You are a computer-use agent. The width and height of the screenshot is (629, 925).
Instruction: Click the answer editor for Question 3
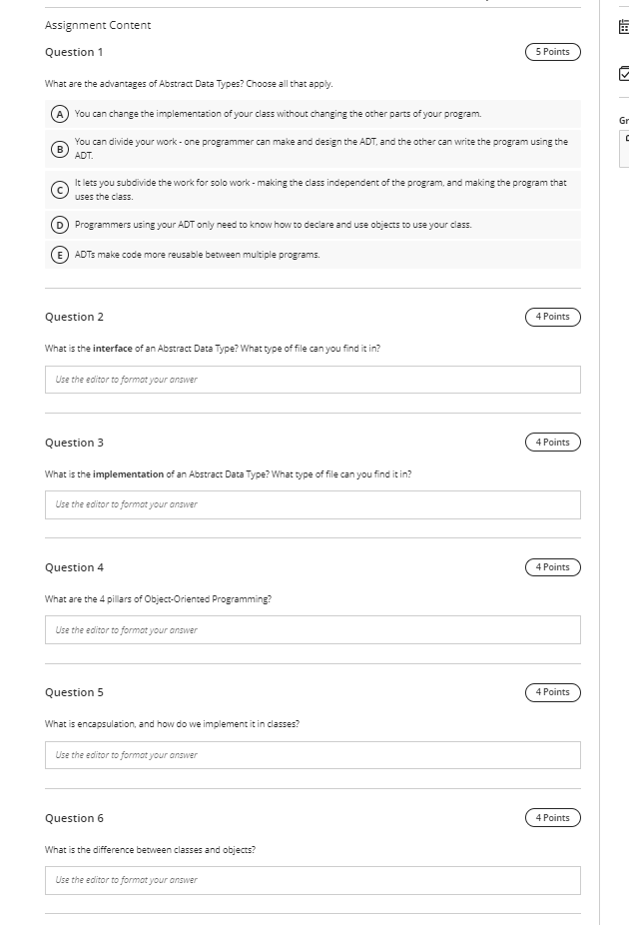(x=312, y=504)
